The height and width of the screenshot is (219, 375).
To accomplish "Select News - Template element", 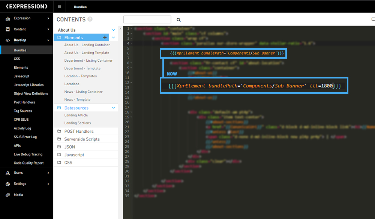I will pos(77,100).
